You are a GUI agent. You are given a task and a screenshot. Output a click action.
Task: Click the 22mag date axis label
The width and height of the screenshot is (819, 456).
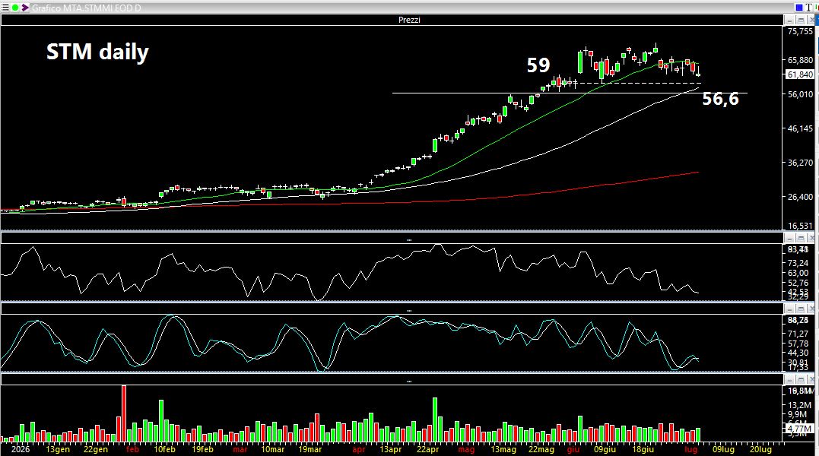tap(541, 449)
